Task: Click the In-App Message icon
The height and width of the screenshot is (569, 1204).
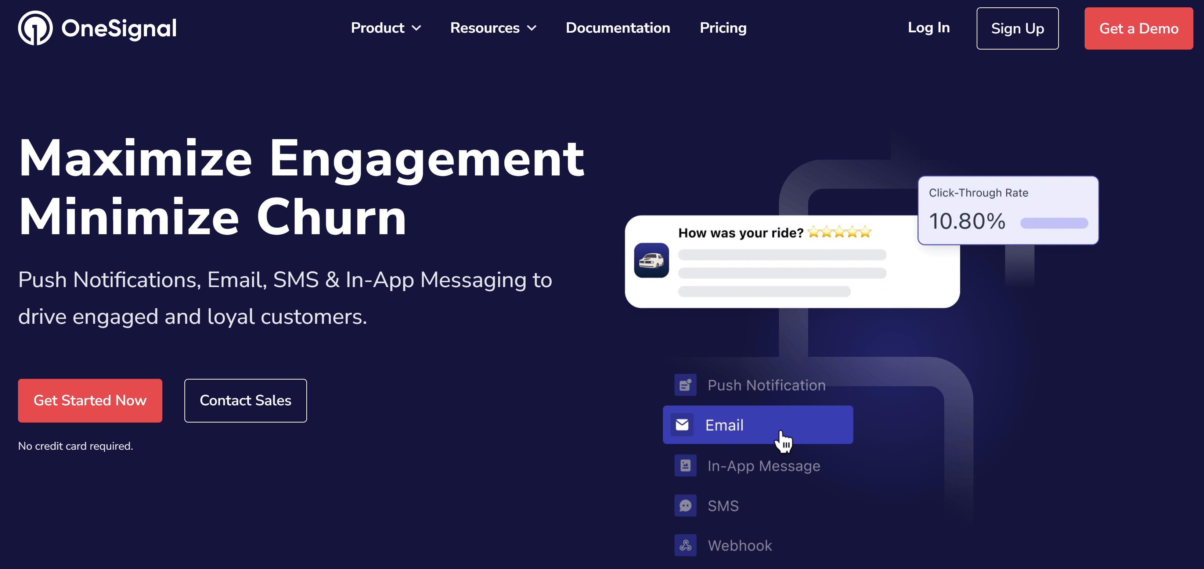Action: (685, 465)
